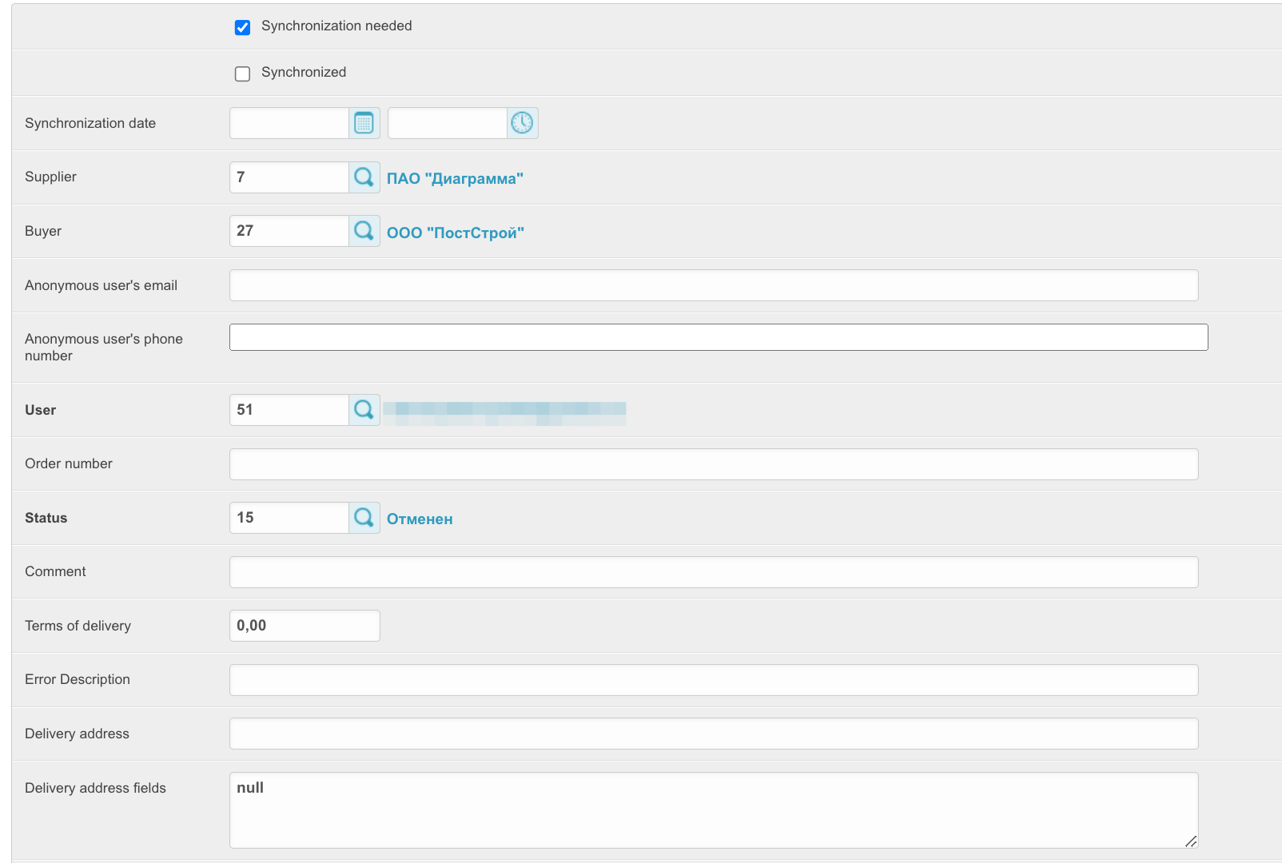Open the Synchronization time clock picker

[522, 123]
